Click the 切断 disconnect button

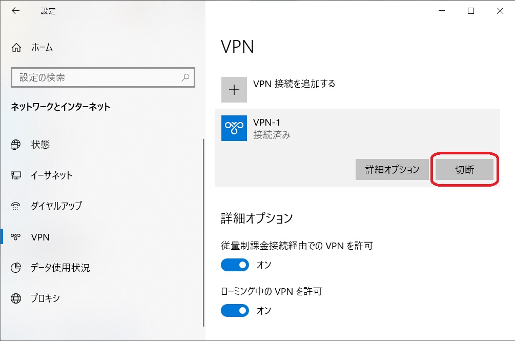coord(464,170)
